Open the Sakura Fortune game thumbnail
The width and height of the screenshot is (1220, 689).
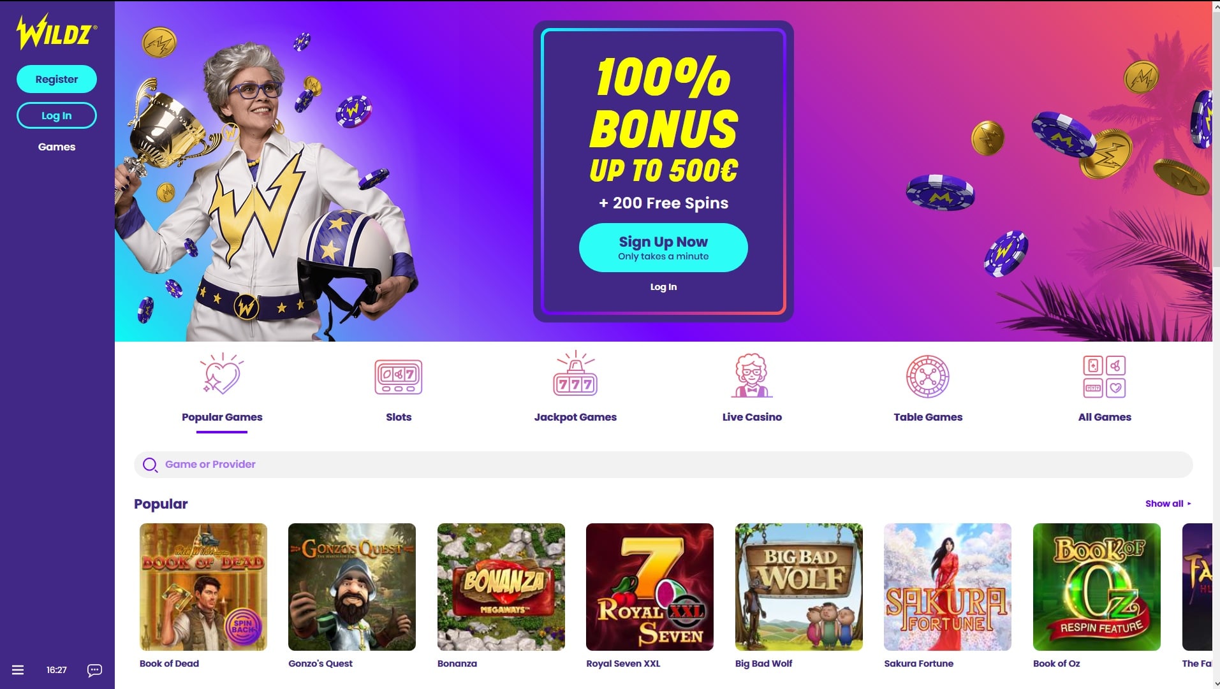pos(948,587)
